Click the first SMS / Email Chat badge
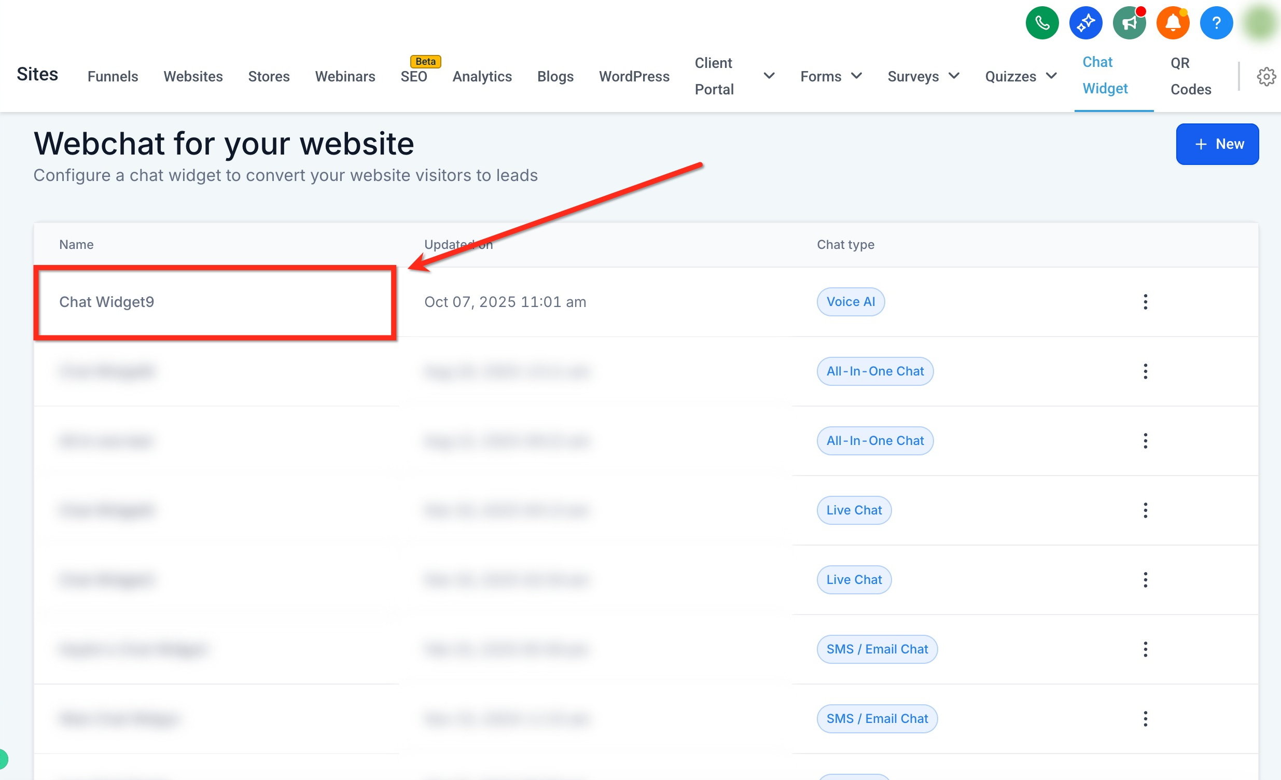 (x=877, y=649)
